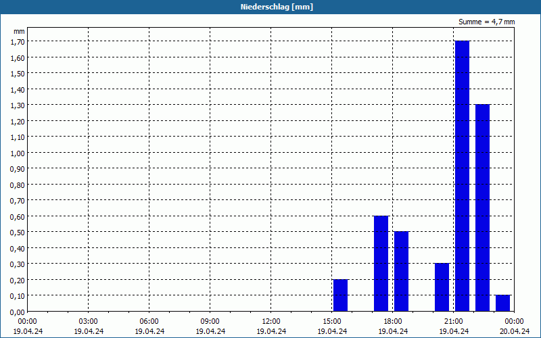
Task: Click the tallest 1,70 mm precipitation bar
Action: pyautogui.click(x=462, y=176)
